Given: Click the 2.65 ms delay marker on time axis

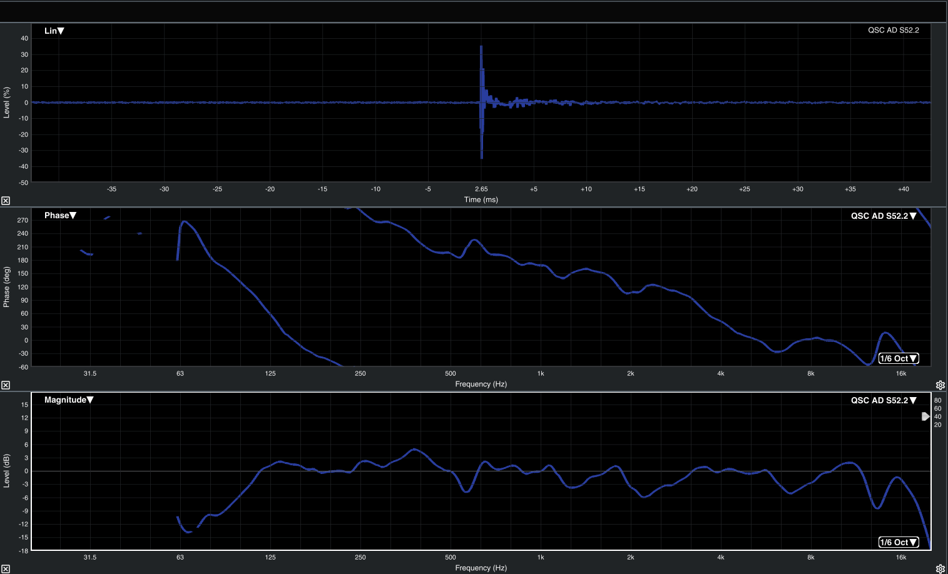Looking at the screenshot, I should [481, 189].
